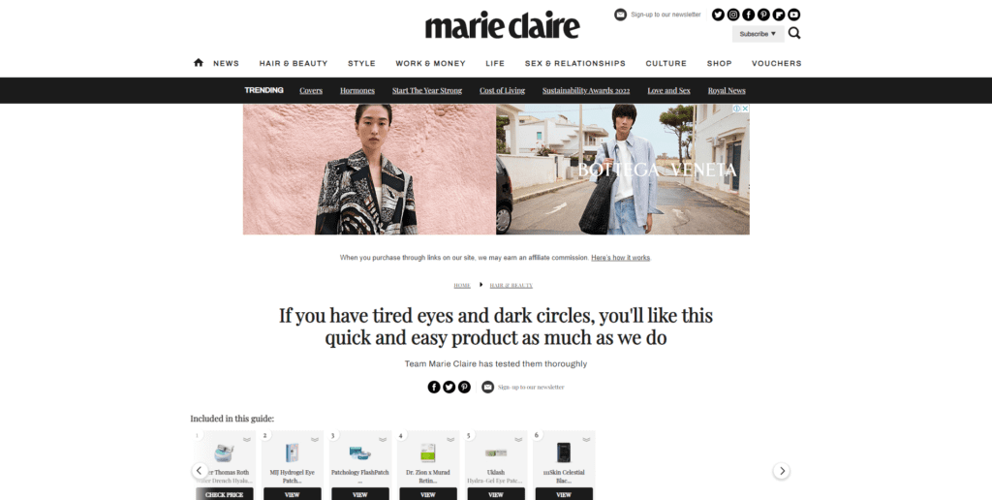This screenshot has width=992, height=500.
Task: Click the Hair & Beauty breadcrumb link
Action: pyautogui.click(x=511, y=286)
